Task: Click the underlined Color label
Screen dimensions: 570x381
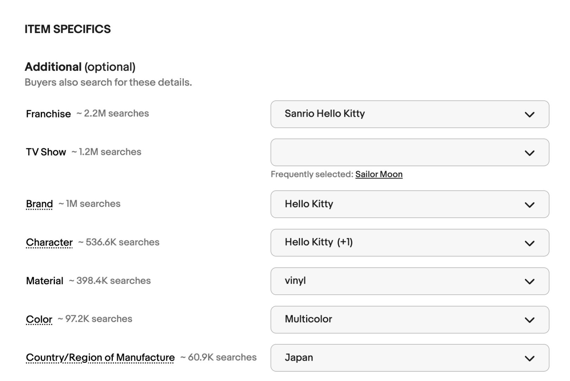Action: click(39, 319)
